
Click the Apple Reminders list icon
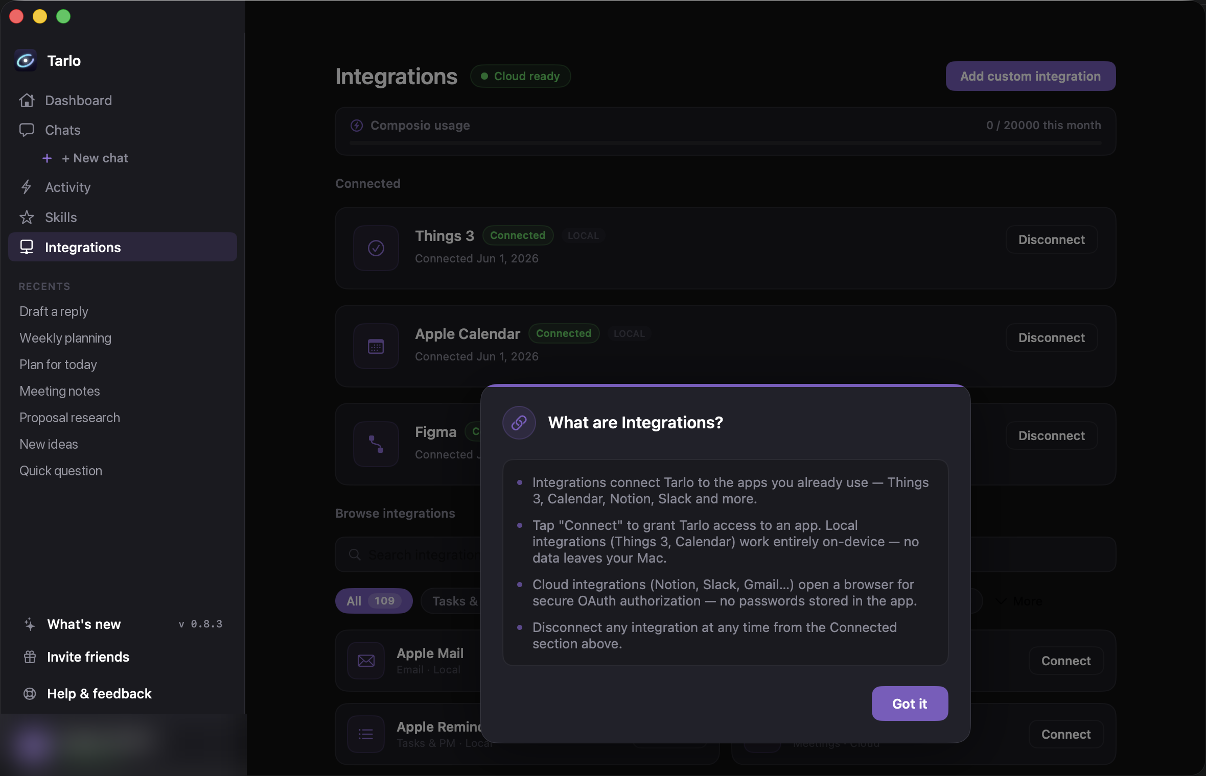coord(366,734)
